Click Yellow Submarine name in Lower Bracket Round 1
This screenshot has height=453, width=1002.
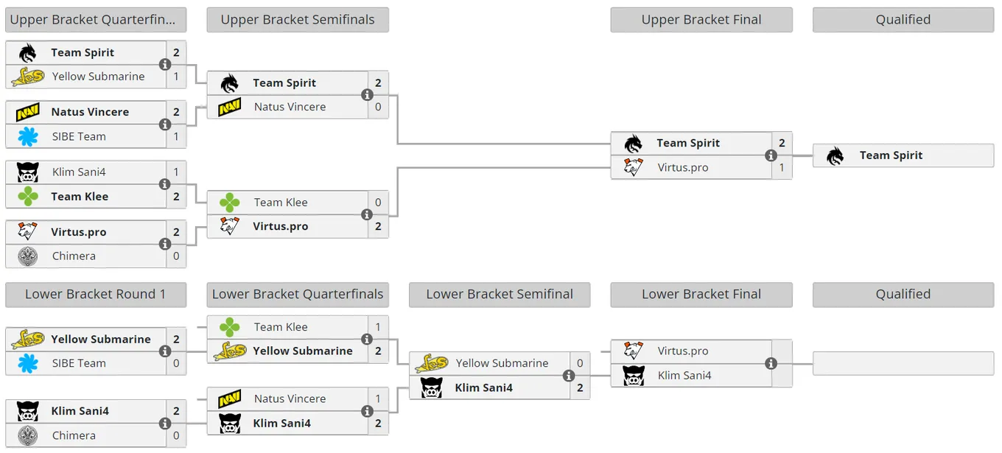tap(101, 339)
